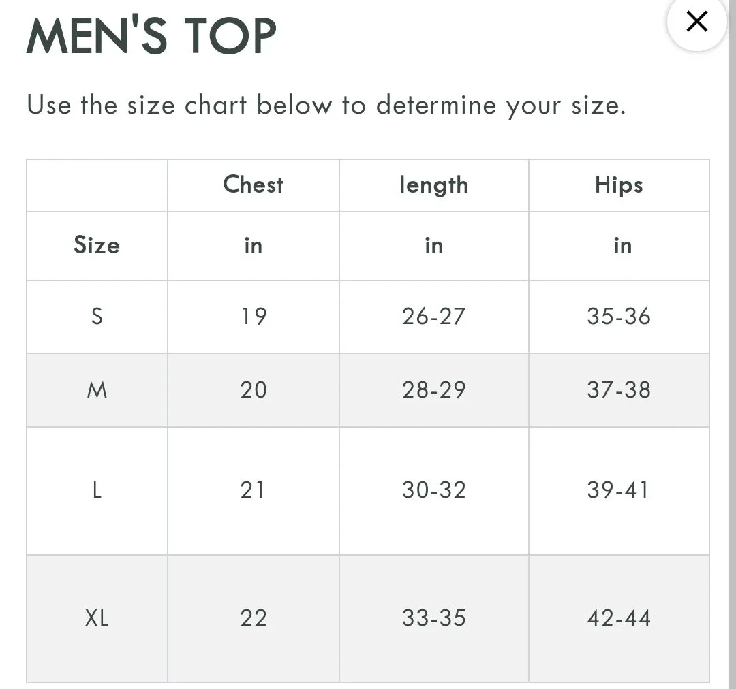Close the Men's Top size chart
The width and height of the screenshot is (736, 689).
[696, 21]
